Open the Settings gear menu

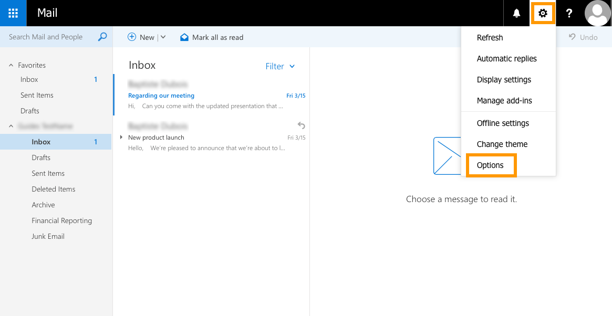[x=543, y=13]
